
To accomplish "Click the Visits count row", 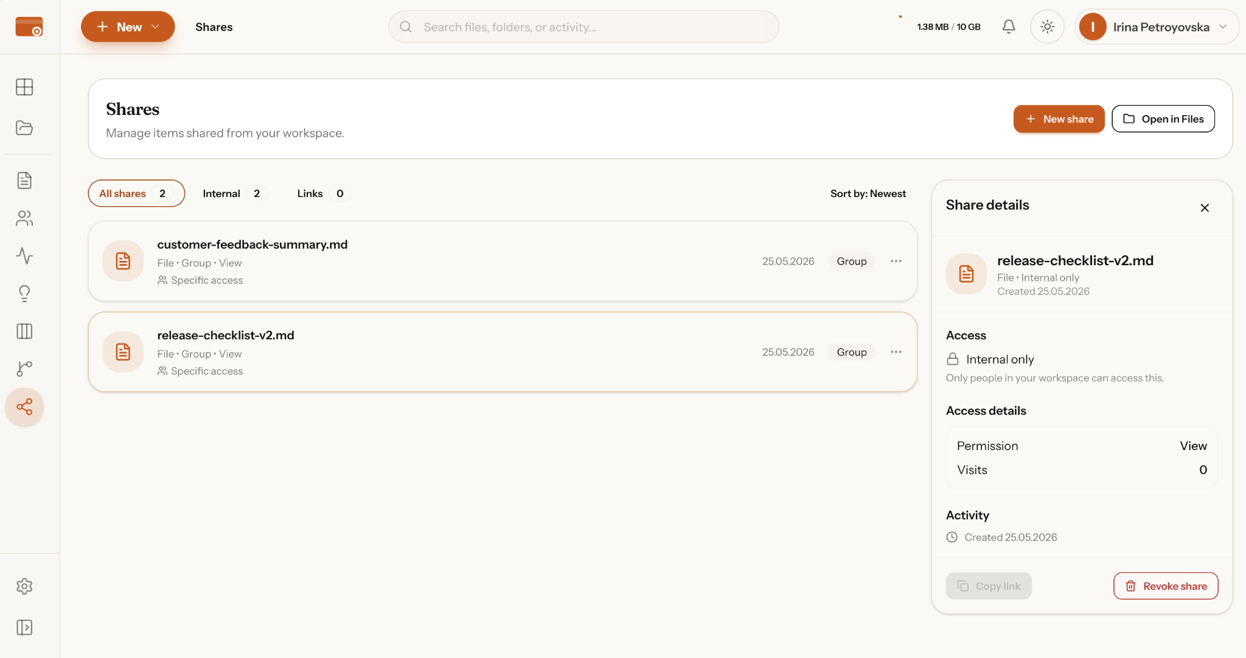I will 1082,469.
